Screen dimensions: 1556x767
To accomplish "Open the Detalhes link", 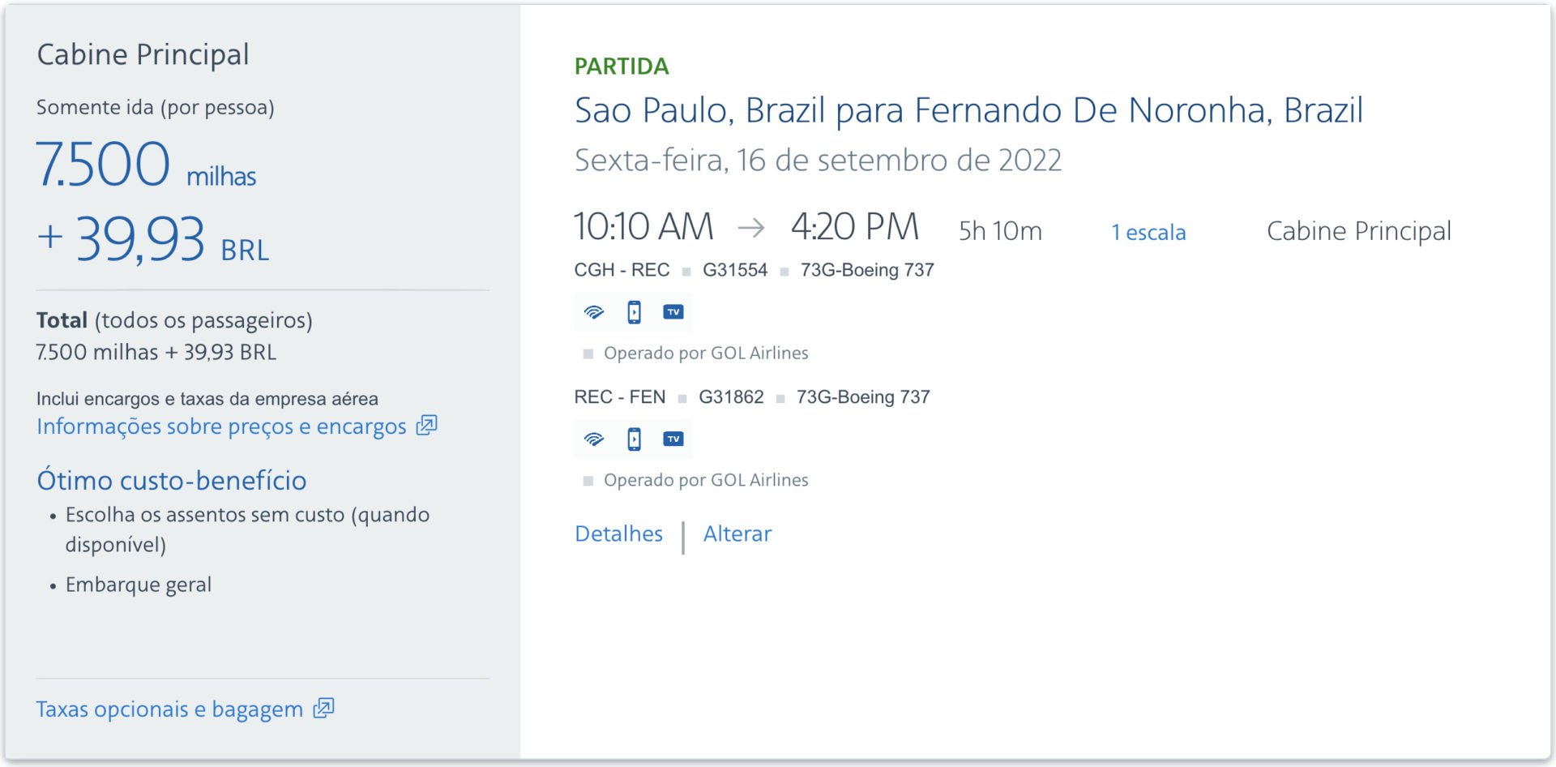I will (x=618, y=533).
